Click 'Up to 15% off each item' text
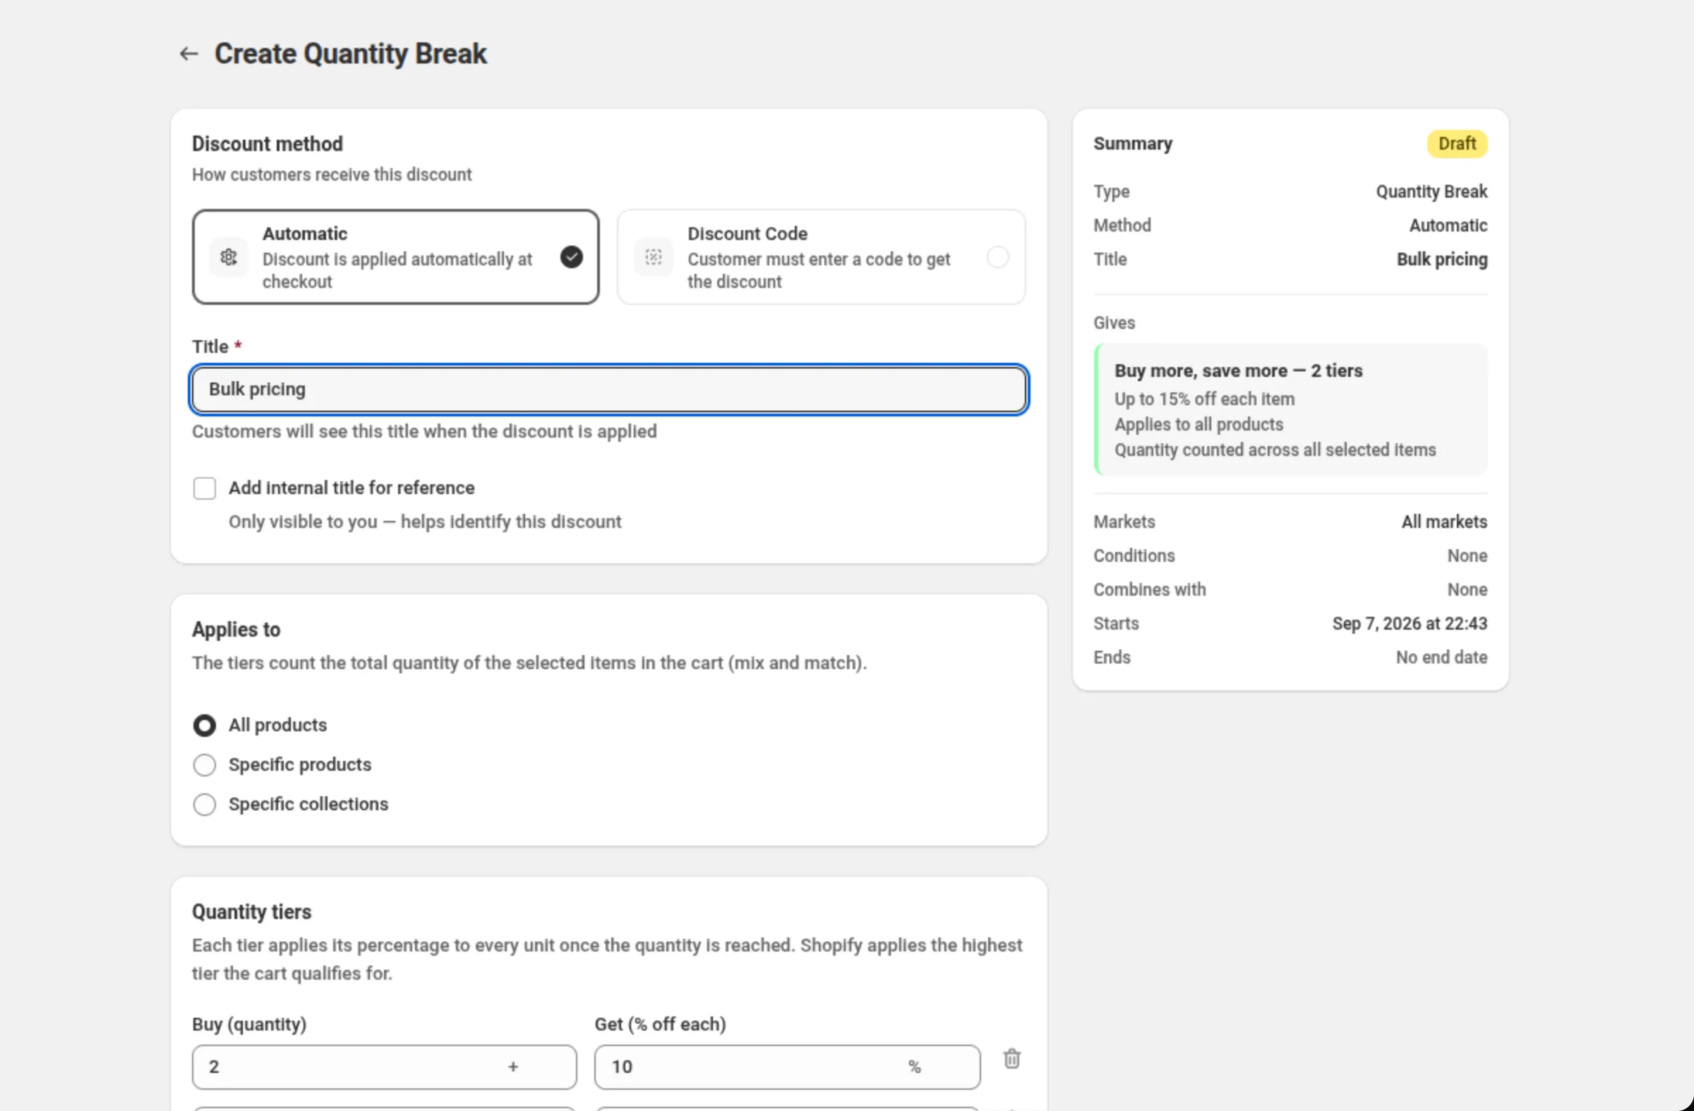1694x1111 pixels. pyautogui.click(x=1204, y=400)
